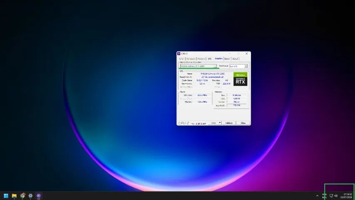Switch to the Mainboard tab

(191, 59)
